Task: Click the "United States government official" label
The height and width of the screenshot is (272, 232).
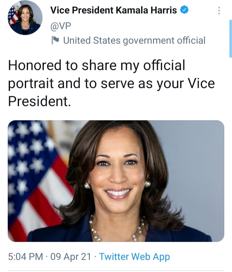Action: pos(134,41)
